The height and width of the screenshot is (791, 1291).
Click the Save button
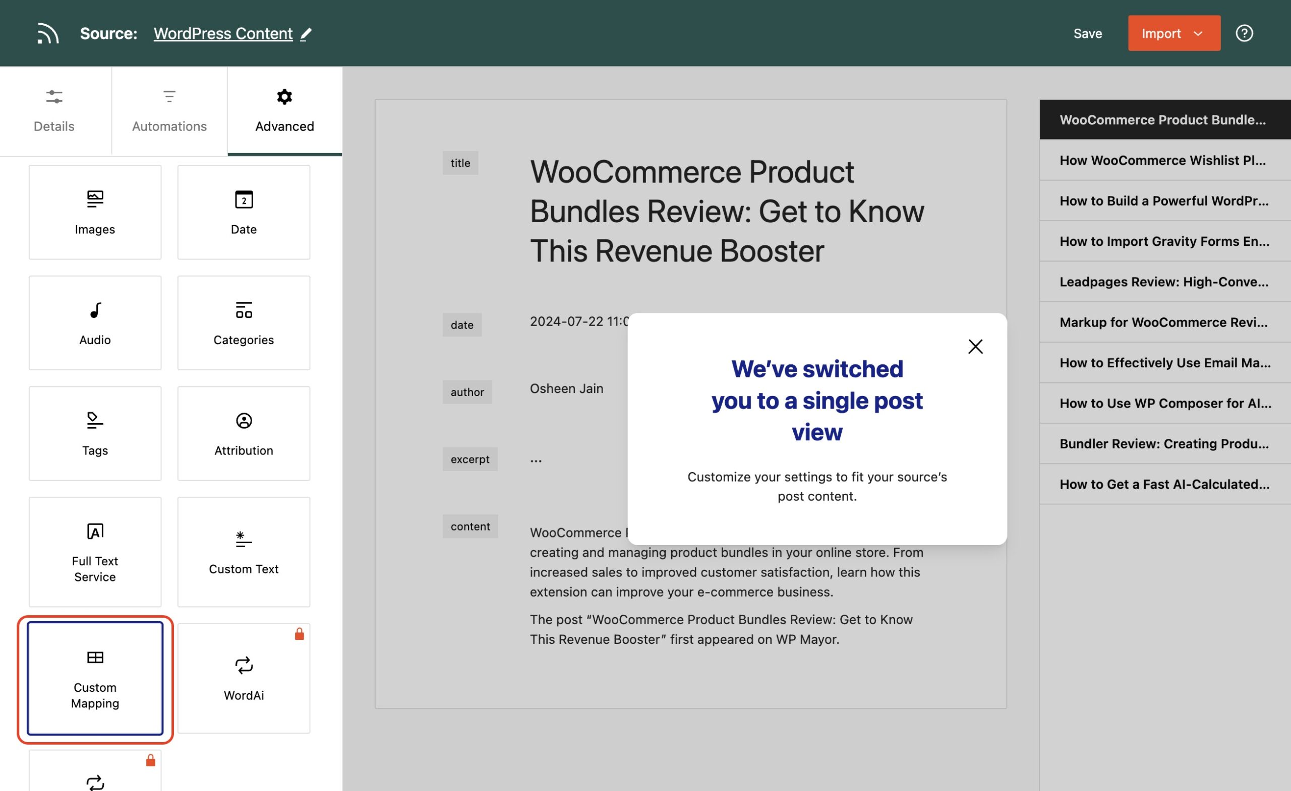pyautogui.click(x=1088, y=33)
